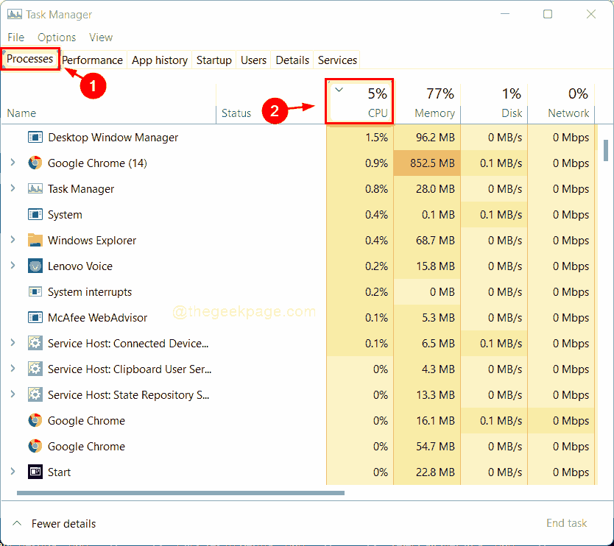Viewport: 614px width, 546px height.
Task: Click the Windows Explorer folder icon
Action: coord(35,240)
